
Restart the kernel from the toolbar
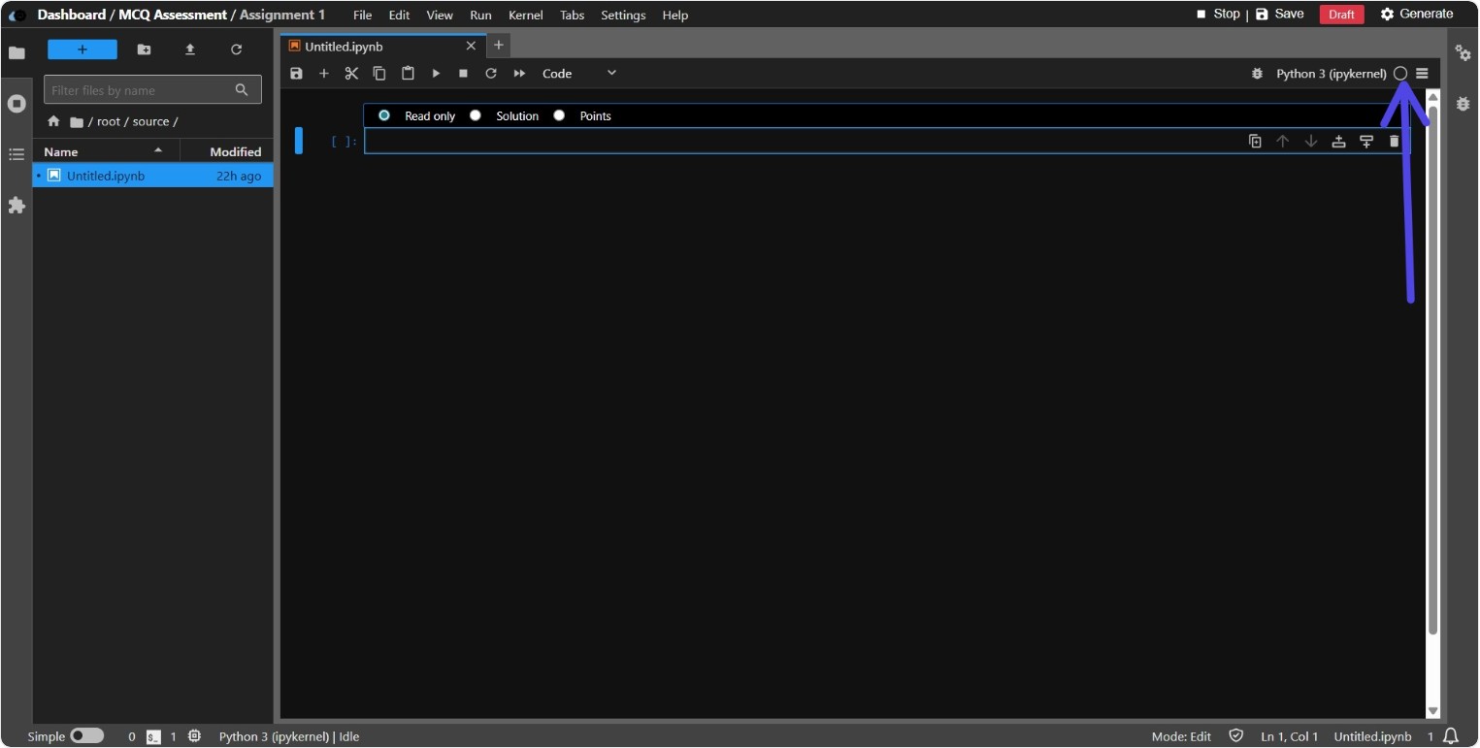491,73
